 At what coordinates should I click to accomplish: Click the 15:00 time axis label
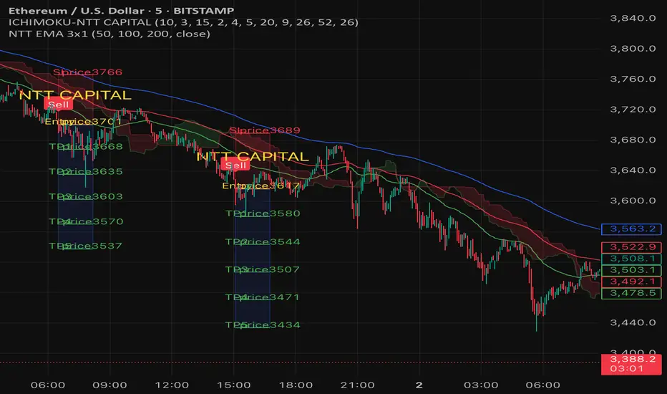[x=233, y=385]
